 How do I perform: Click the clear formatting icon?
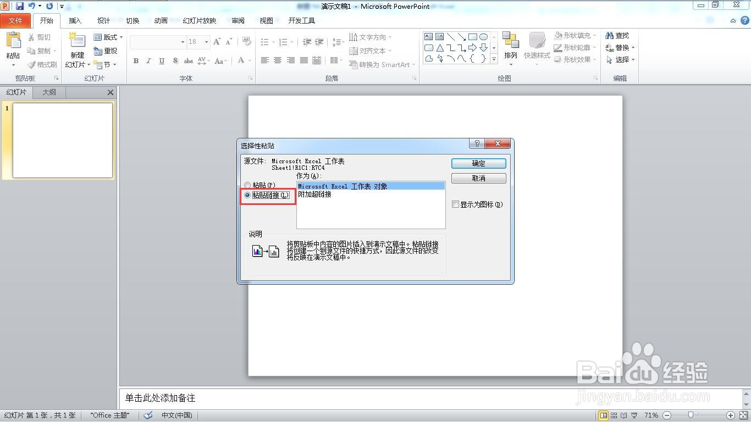(247, 42)
